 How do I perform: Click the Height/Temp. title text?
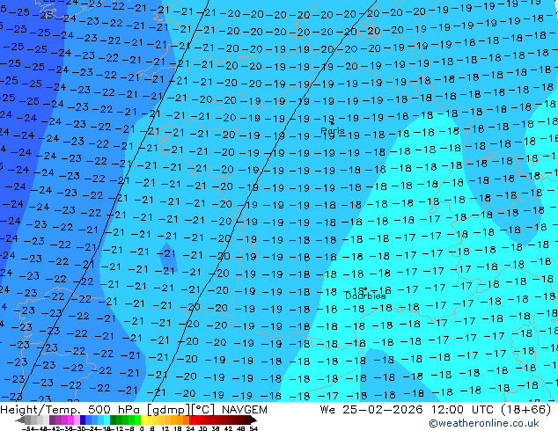(40, 410)
